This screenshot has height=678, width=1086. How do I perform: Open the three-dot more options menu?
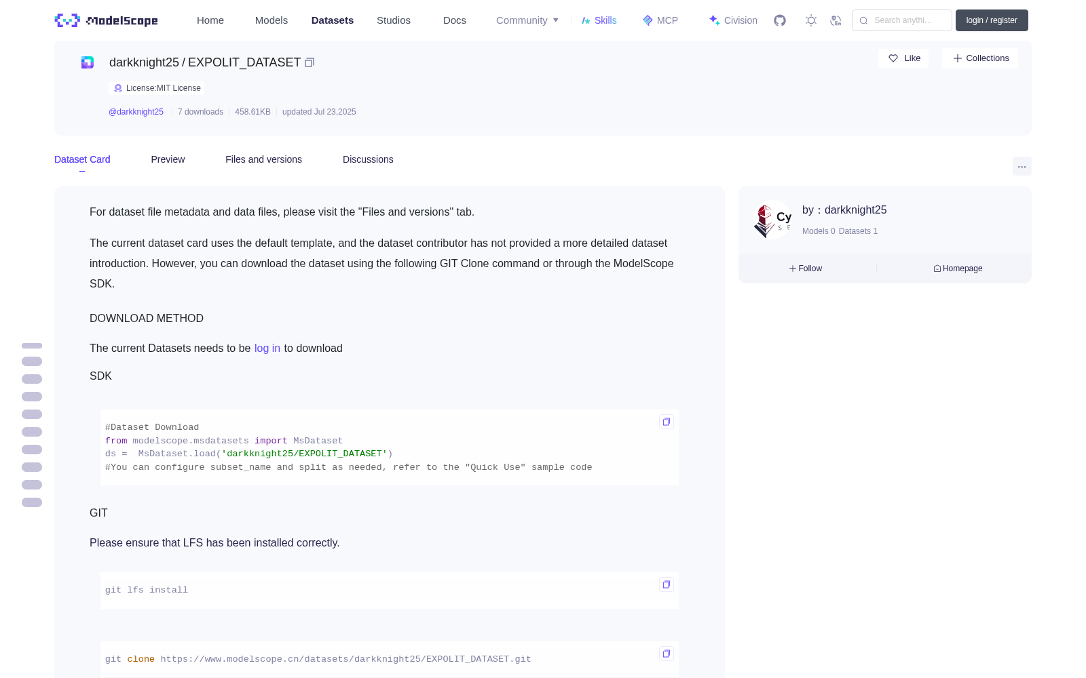[1022, 166]
